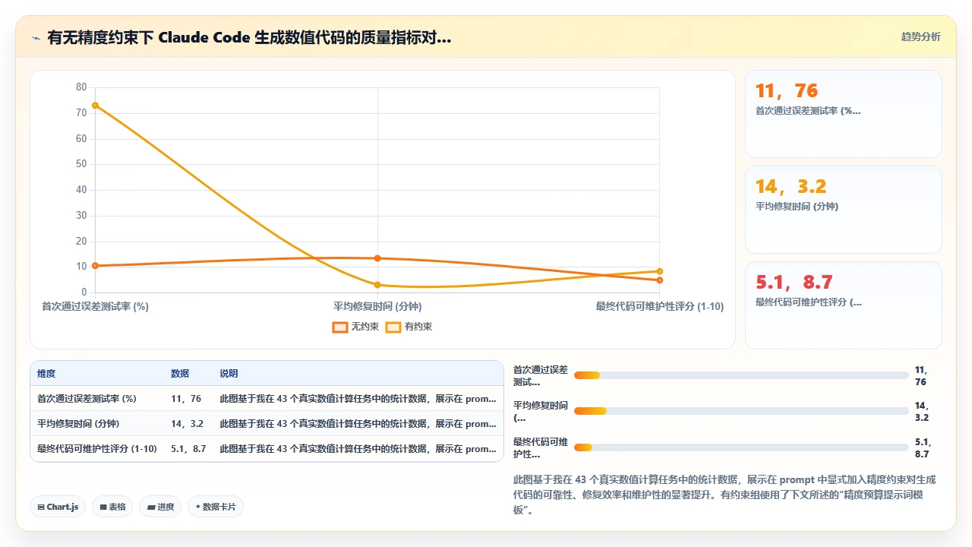Click the 无约束 point above 最终代码可维护性评分 axis label
The width and height of the screenshot is (972, 547).
(660, 280)
